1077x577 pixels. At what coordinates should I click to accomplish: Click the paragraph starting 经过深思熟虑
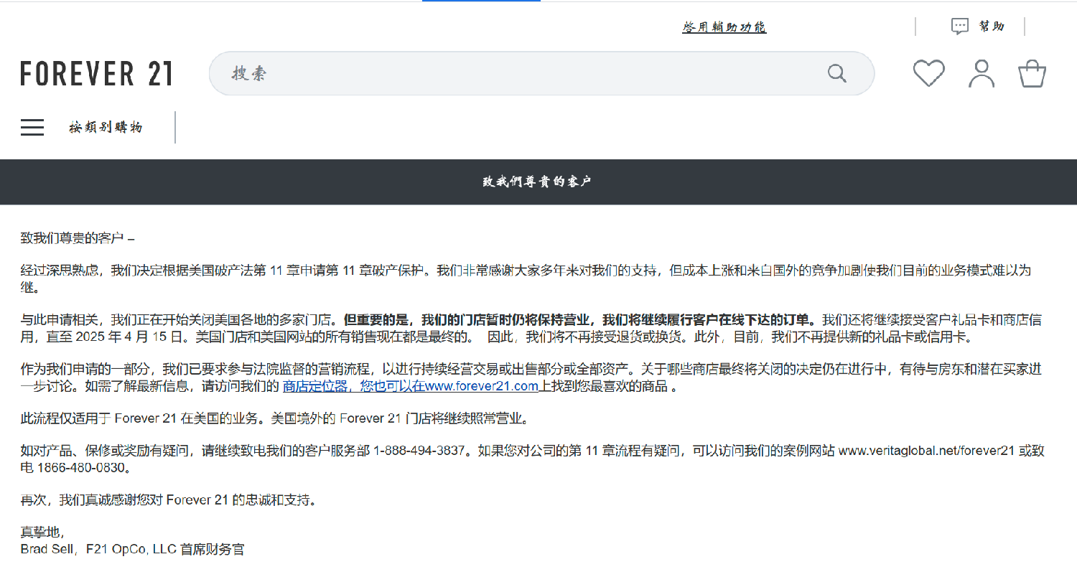click(x=526, y=279)
